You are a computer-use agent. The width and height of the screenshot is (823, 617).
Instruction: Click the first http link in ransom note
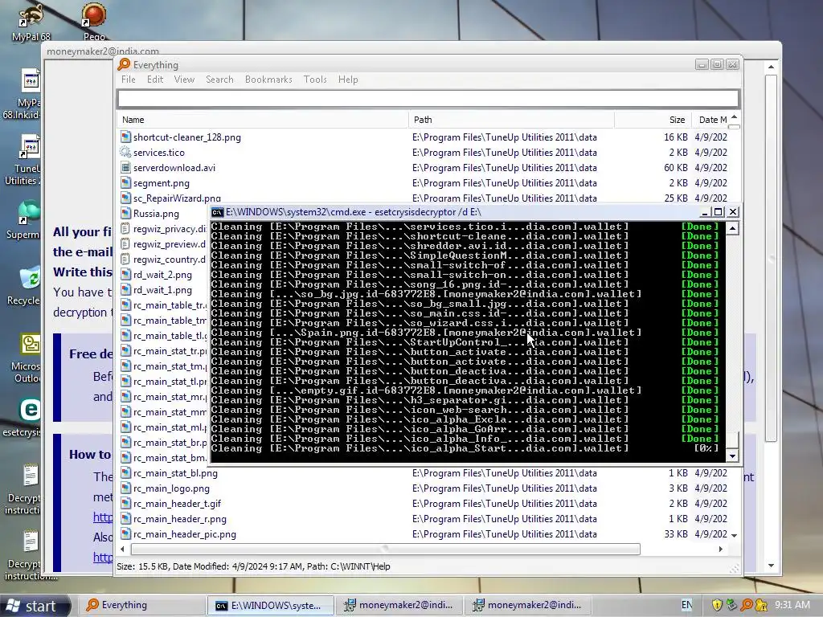103,517
